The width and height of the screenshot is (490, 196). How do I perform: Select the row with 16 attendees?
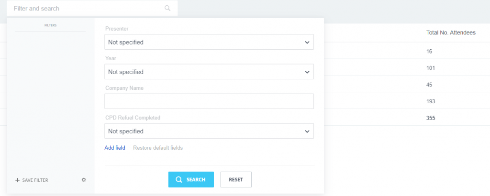click(430, 51)
